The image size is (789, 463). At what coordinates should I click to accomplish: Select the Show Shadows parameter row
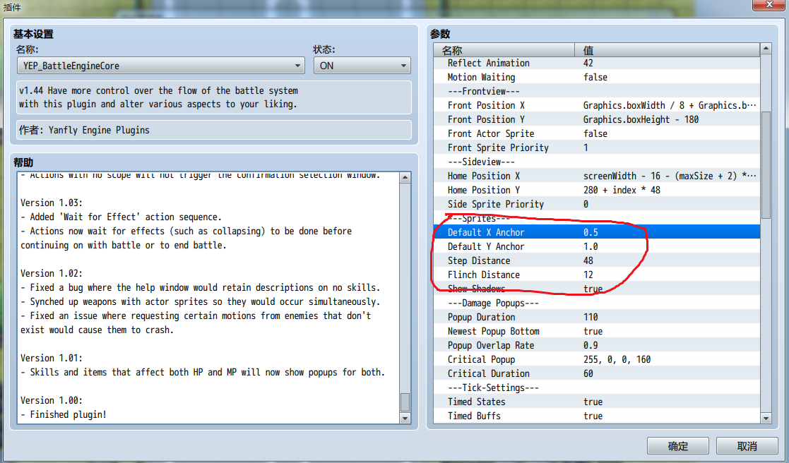597,289
